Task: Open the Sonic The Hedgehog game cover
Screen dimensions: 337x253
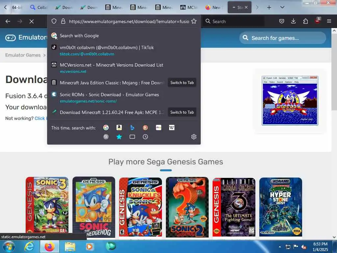Action: click(x=94, y=207)
